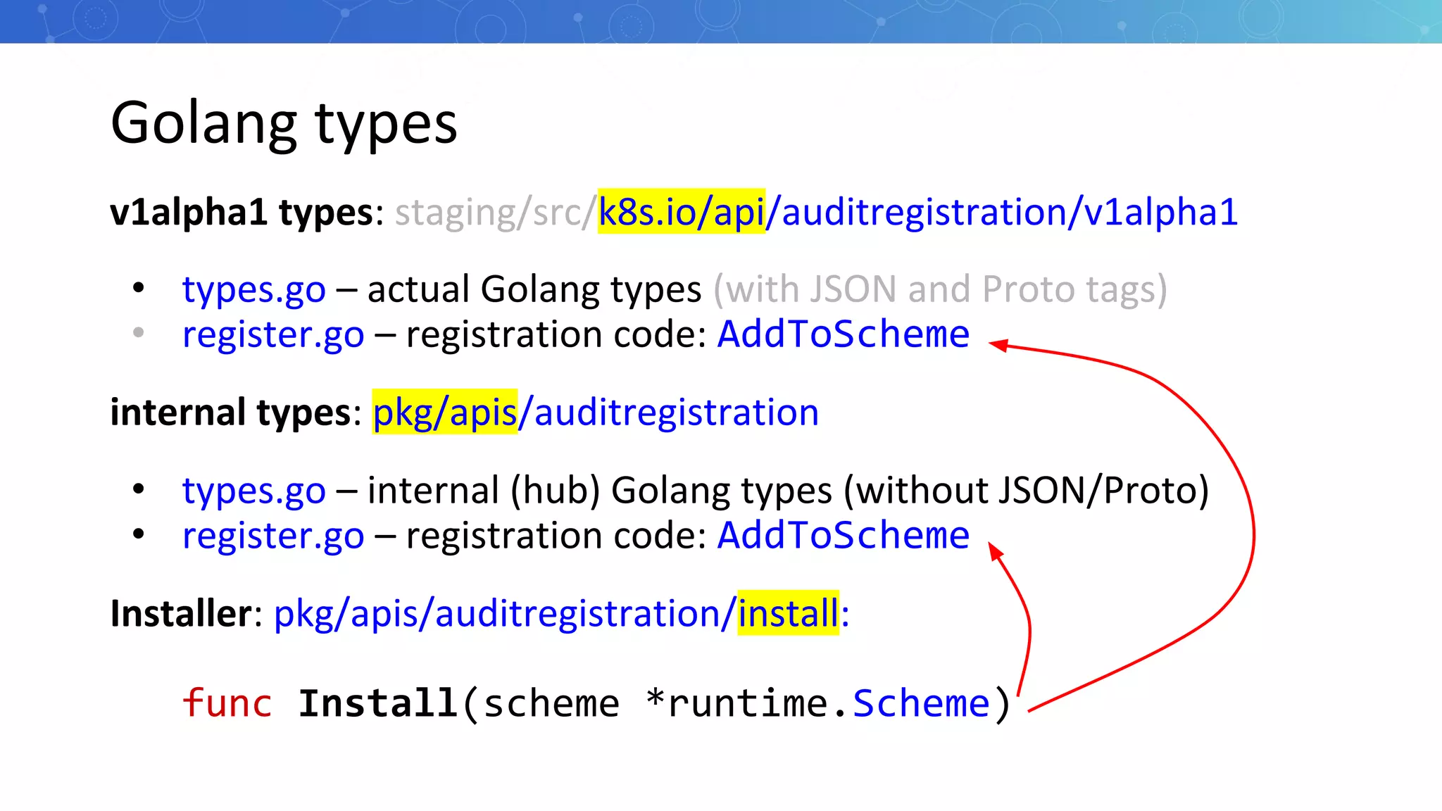Viewport: 1442px width, 811px height.
Task: Click the first 'register.go' bullet link
Action: [x=273, y=334]
